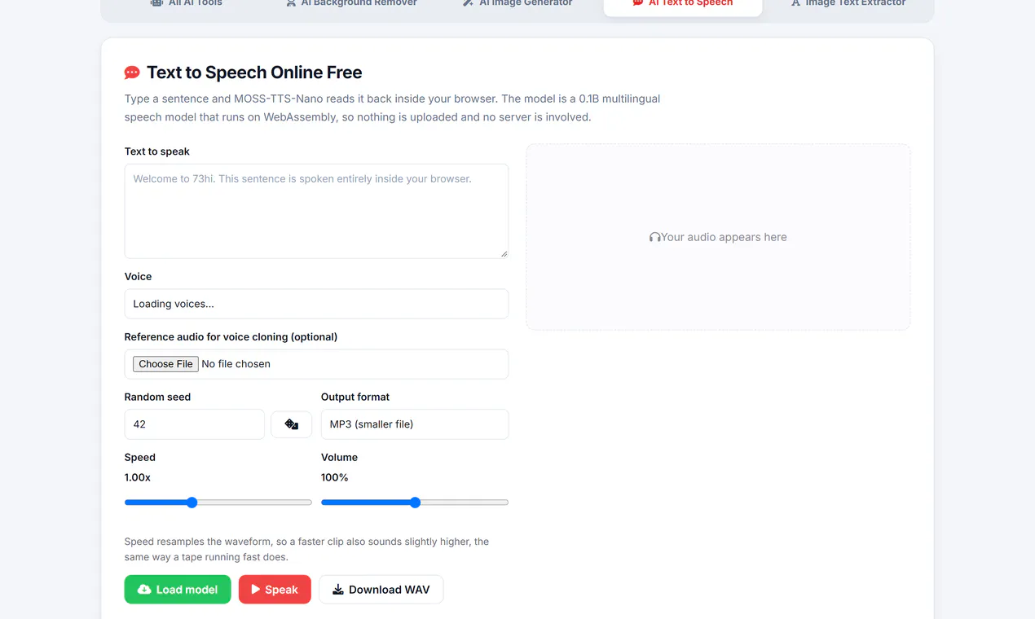This screenshot has width=1035, height=619.
Task: Click the headphones icon in the audio placeholder
Action: [654, 237]
